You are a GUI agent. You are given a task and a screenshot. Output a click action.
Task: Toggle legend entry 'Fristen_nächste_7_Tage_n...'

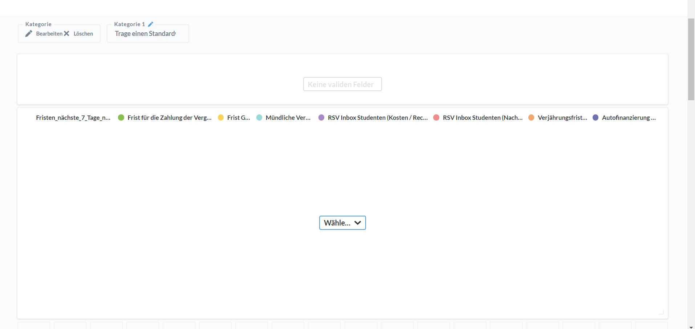pyautogui.click(x=73, y=118)
